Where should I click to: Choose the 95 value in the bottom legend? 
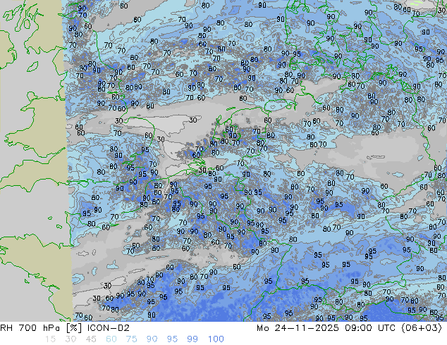pyautogui.click(x=172, y=339)
